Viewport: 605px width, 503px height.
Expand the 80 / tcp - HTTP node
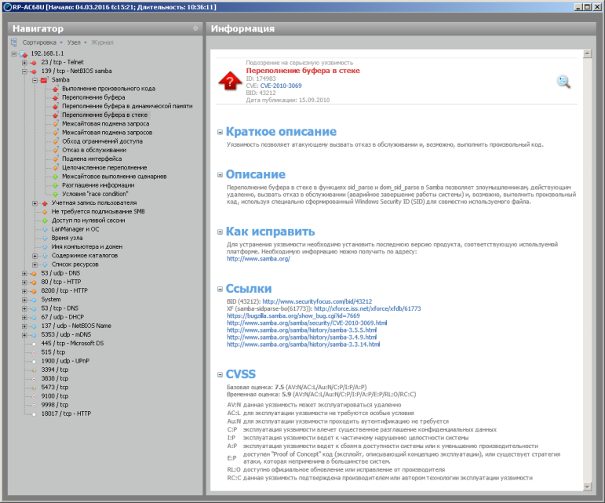pyautogui.click(x=24, y=282)
